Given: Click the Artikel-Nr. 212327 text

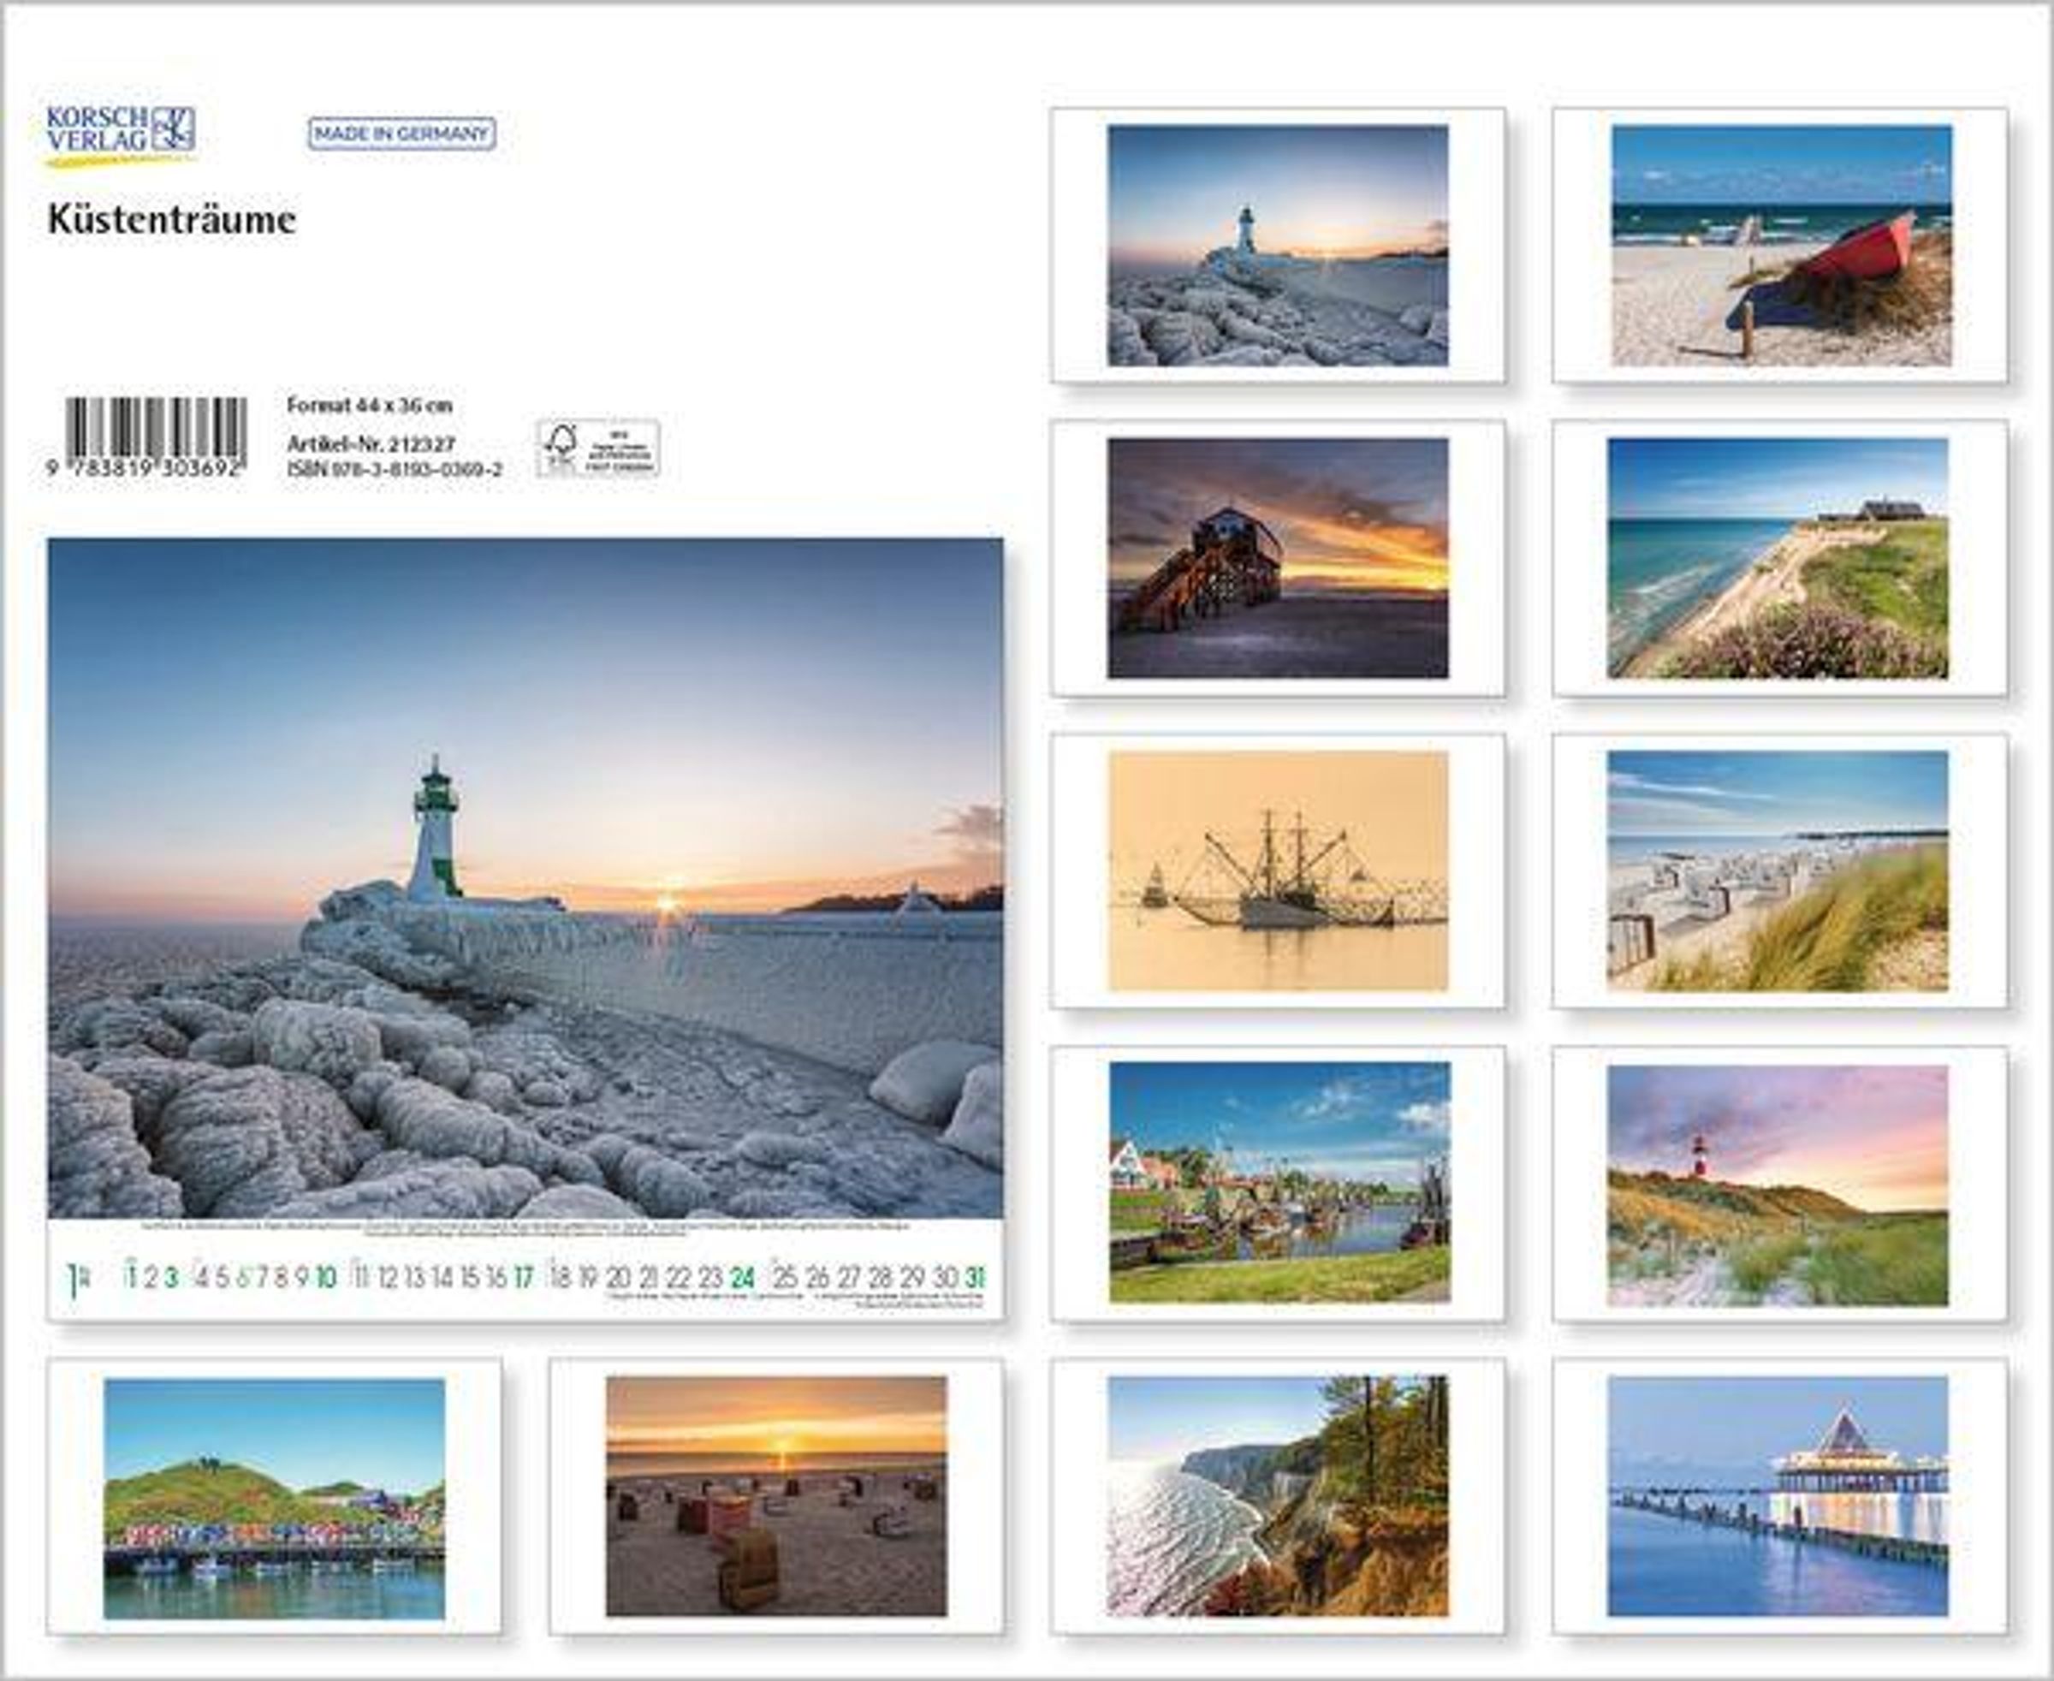Looking at the screenshot, I should pyautogui.click(x=371, y=443).
